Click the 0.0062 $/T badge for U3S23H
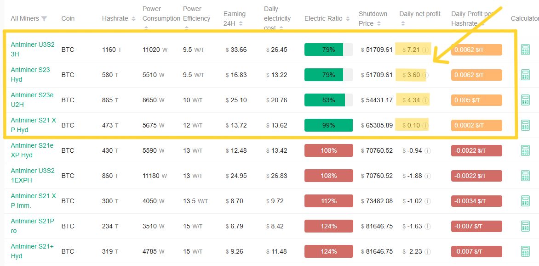 click(x=476, y=50)
